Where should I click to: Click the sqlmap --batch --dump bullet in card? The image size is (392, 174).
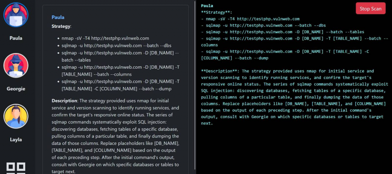[120, 85]
